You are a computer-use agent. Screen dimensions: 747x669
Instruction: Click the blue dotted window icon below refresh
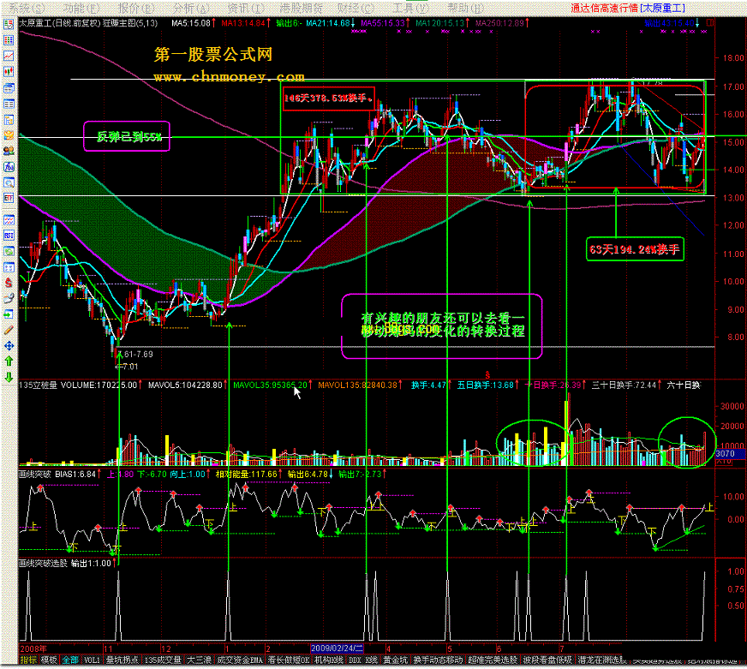click(9, 267)
